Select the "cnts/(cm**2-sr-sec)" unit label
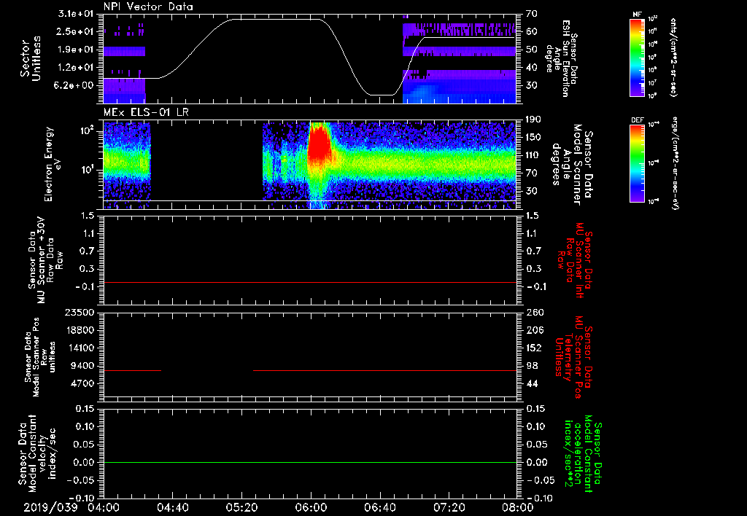Image resolution: width=747 pixels, height=516 pixels. (x=673, y=57)
